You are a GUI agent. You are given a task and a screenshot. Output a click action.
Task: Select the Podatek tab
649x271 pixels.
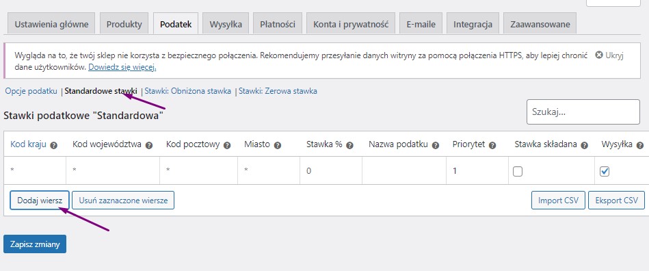point(176,24)
